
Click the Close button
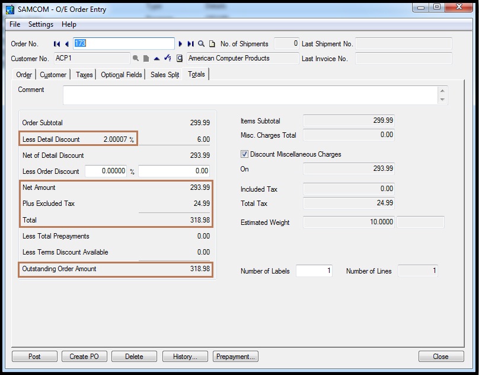tap(441, 357)
